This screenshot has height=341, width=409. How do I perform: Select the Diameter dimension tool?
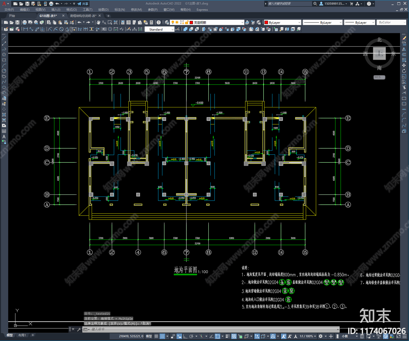click(61, 29)
